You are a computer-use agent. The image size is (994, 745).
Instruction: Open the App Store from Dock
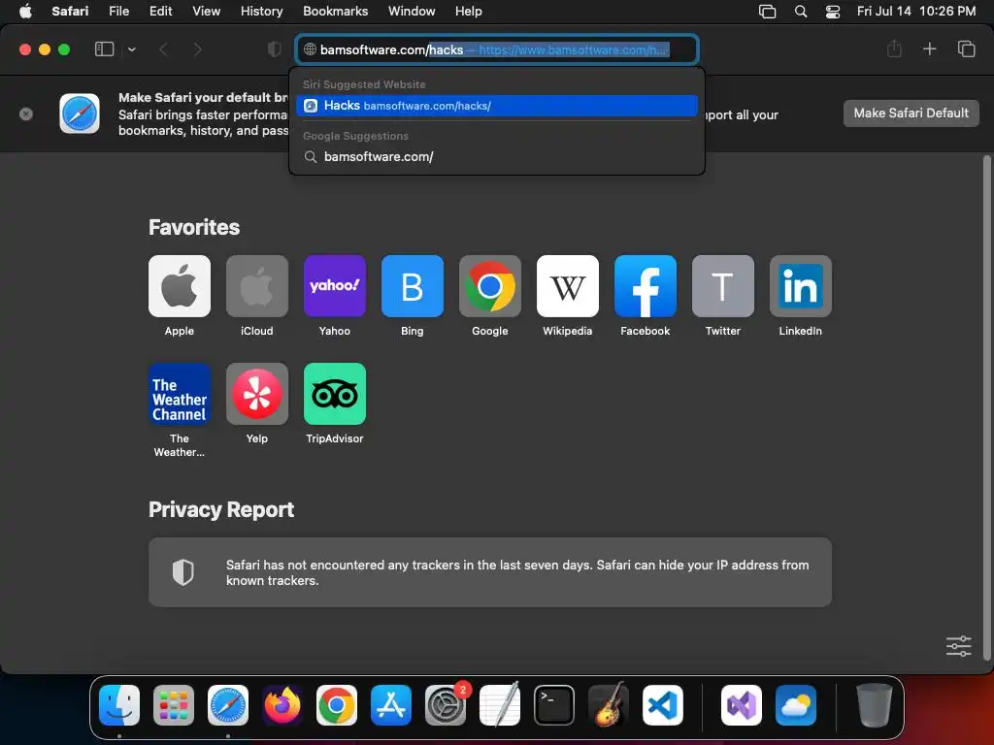pyautogui.click(x=390, y=704)
